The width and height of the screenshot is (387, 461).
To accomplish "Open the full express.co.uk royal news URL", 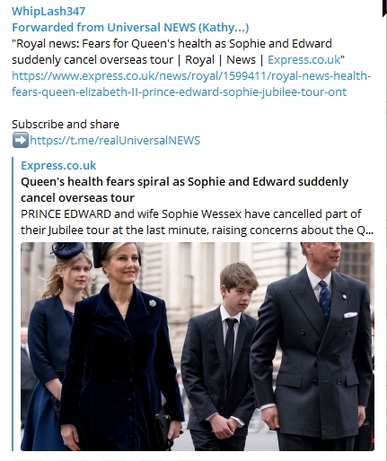I will [x=191, y=84].
